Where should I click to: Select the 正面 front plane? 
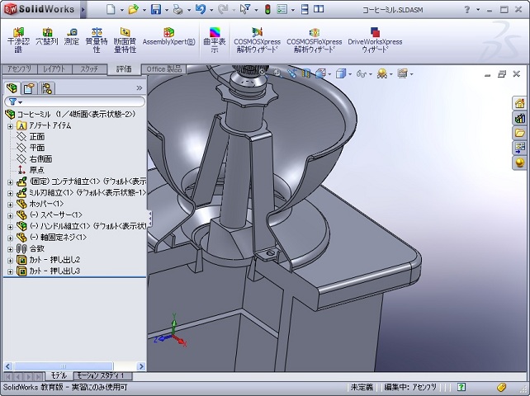coord(37,137)
